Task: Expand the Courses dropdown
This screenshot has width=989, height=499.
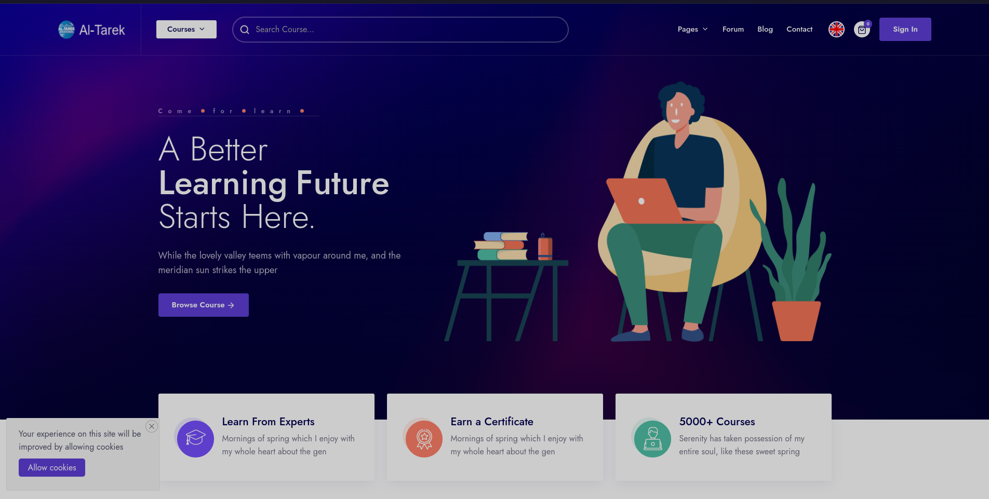Action: [x=186, y=30]
